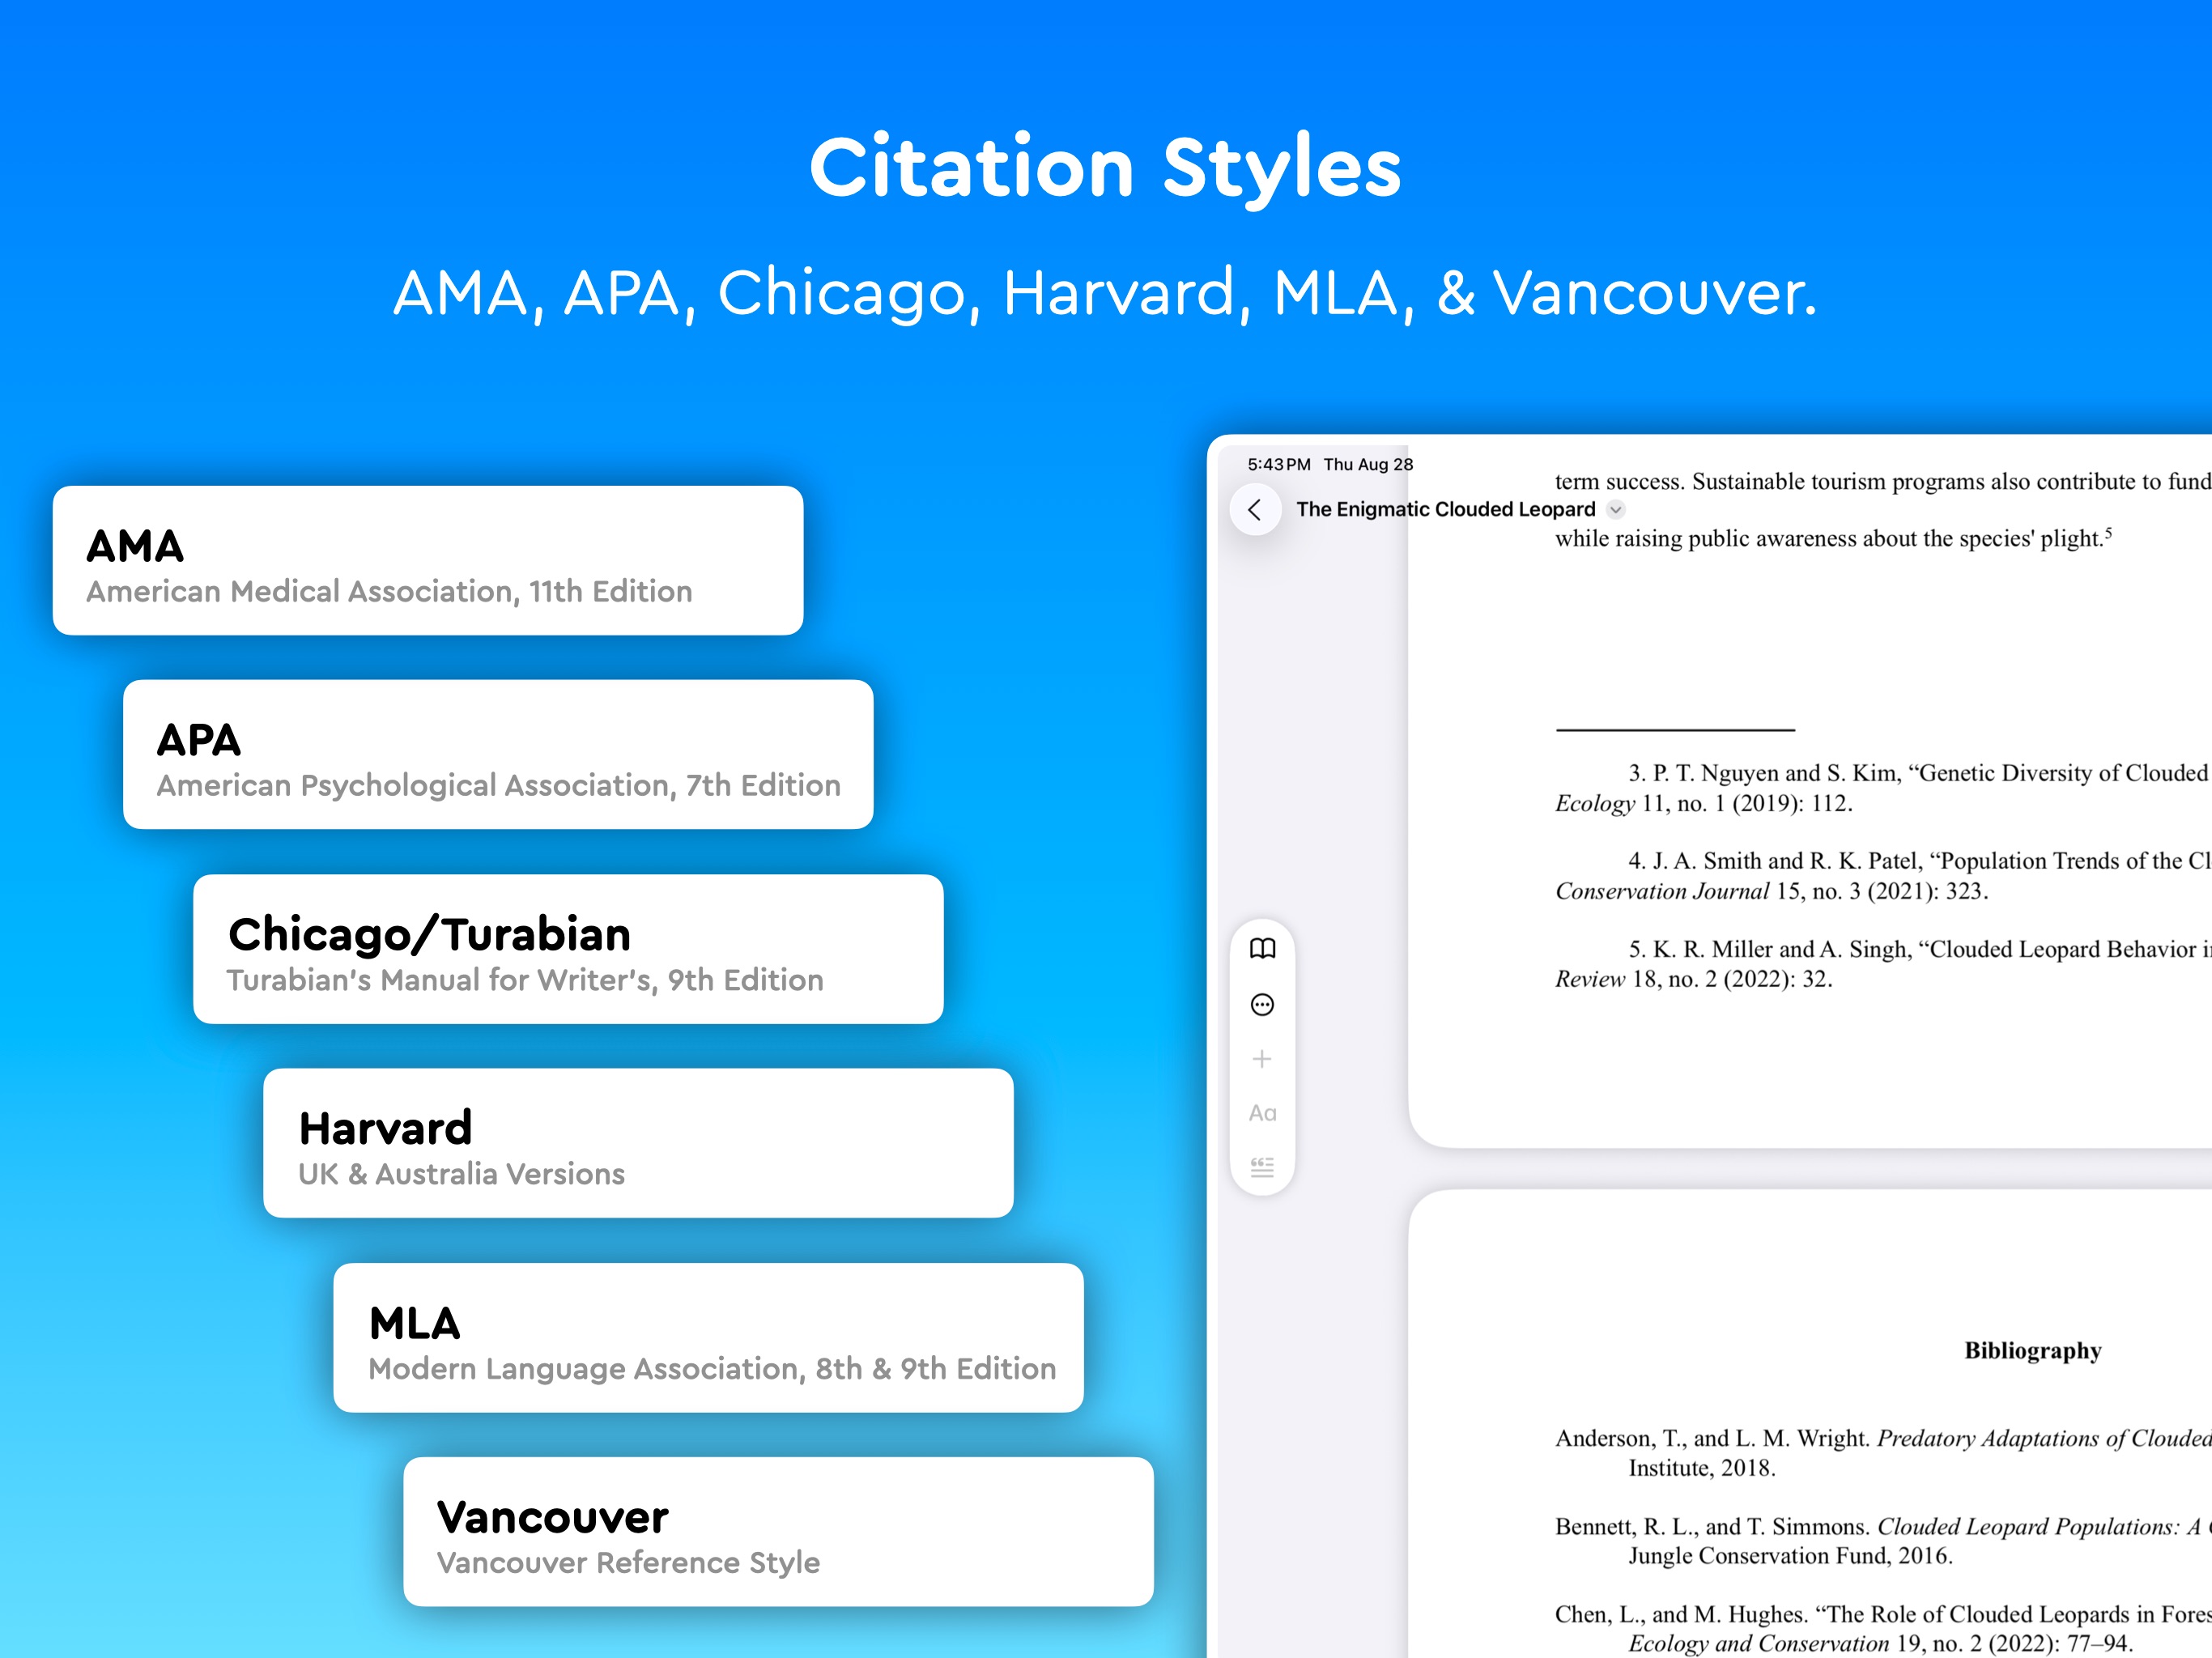
Task: Click the Chen and Hughes bibliography entry
Action: click(x=1882, y=1629)
